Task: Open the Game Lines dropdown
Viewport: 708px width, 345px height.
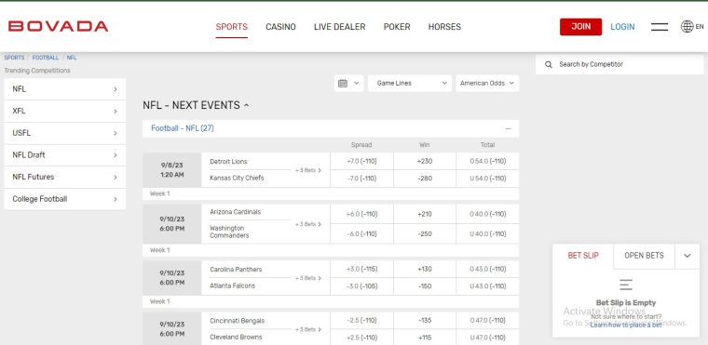Action: (410, 84)
